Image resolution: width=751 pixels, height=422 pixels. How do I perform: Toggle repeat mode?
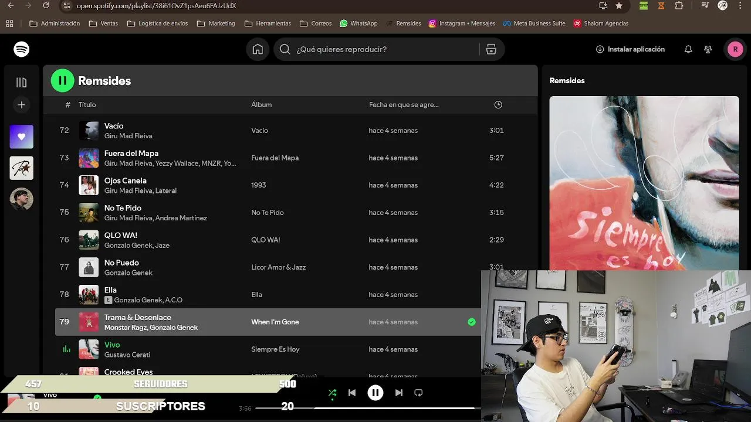click(x=418, y=393)
